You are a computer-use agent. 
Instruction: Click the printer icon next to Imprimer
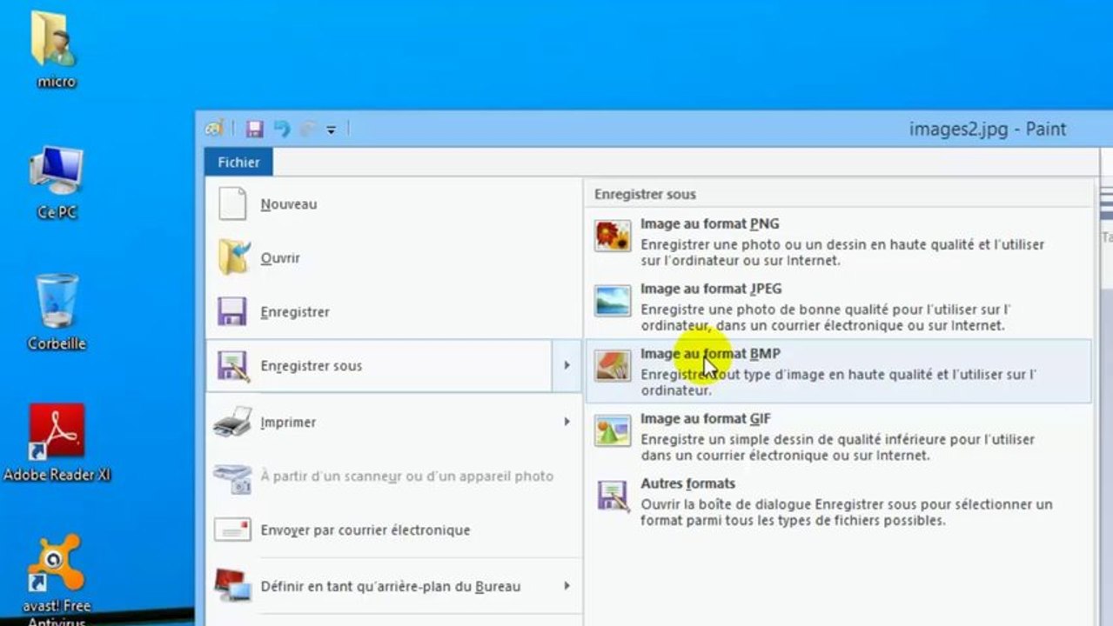(x=232, y=422)
